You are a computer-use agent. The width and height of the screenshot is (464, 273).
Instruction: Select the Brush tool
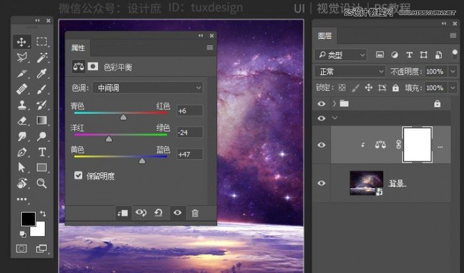pyautogui.click(x=41, y=89)
